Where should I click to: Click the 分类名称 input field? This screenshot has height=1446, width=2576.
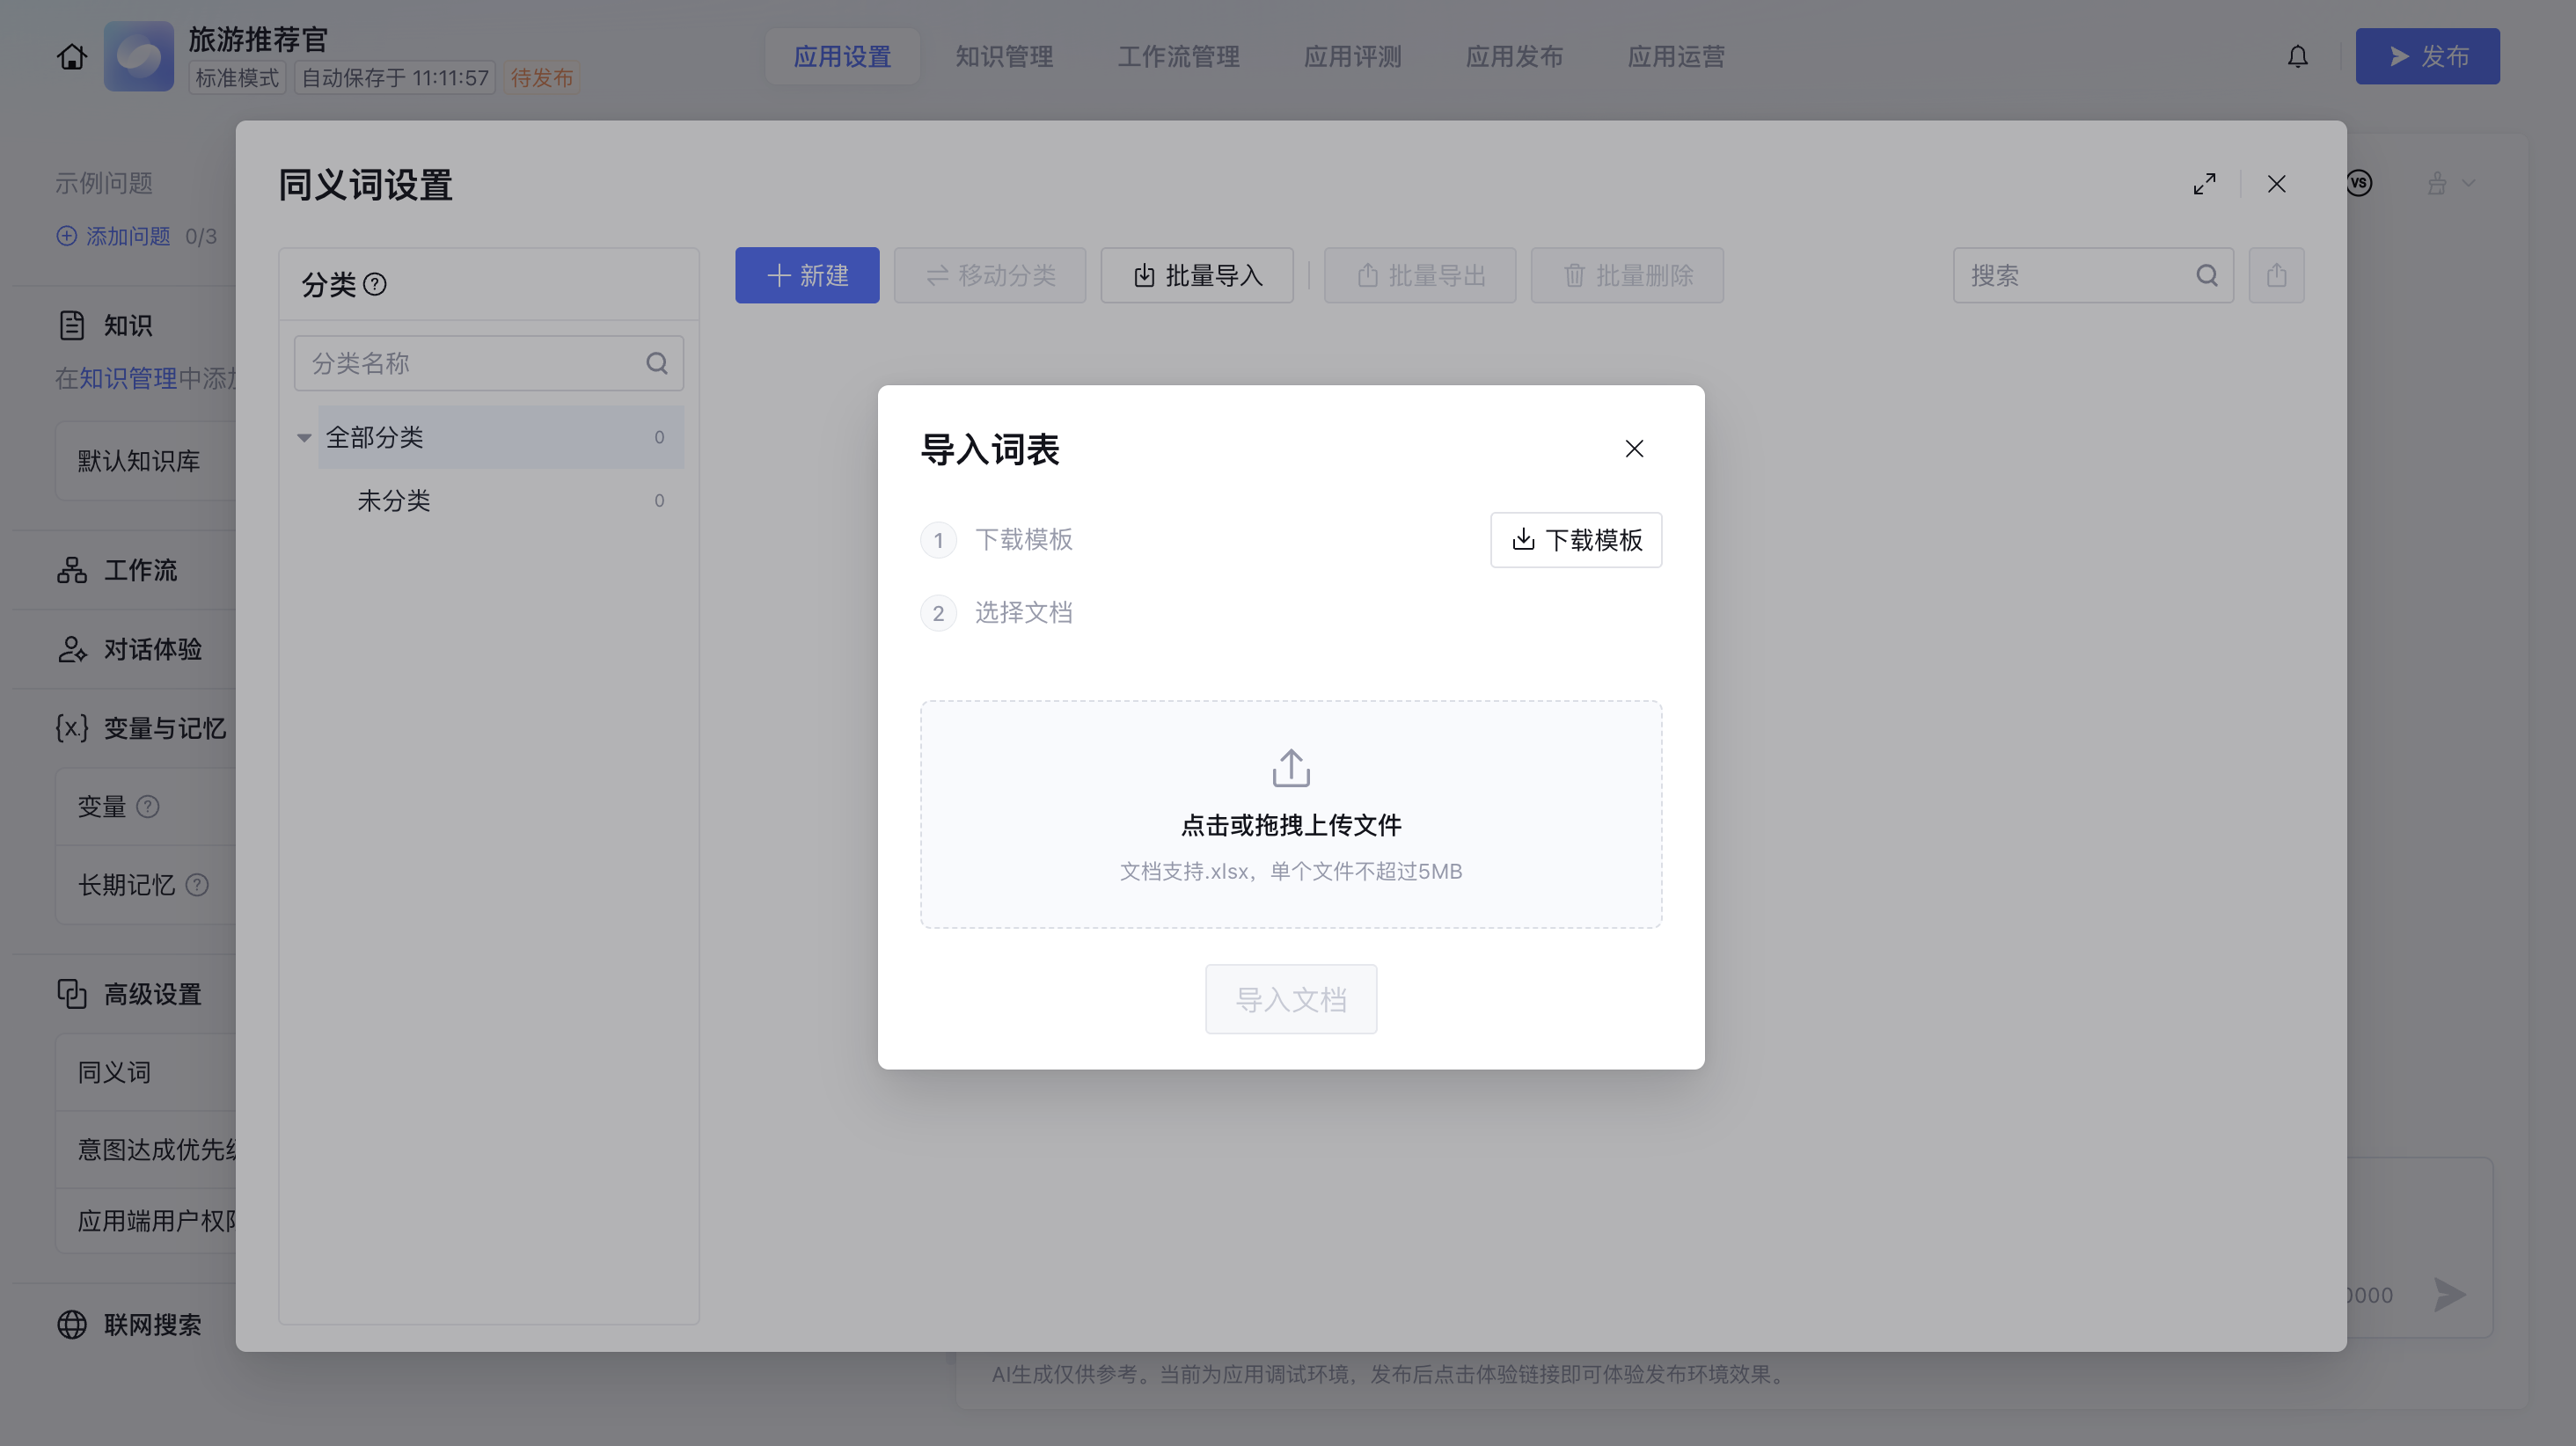470,363
